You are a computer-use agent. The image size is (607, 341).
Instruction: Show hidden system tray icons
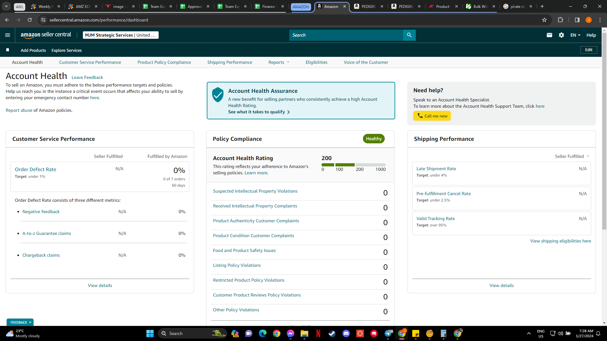pyautogui.click(x=529, y=333)
